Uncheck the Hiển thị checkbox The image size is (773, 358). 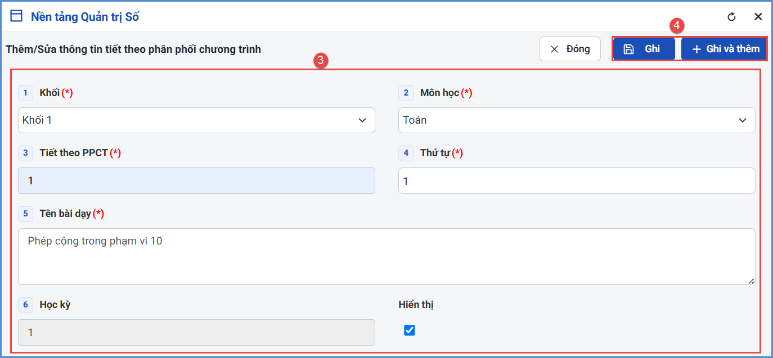[410, 330]
